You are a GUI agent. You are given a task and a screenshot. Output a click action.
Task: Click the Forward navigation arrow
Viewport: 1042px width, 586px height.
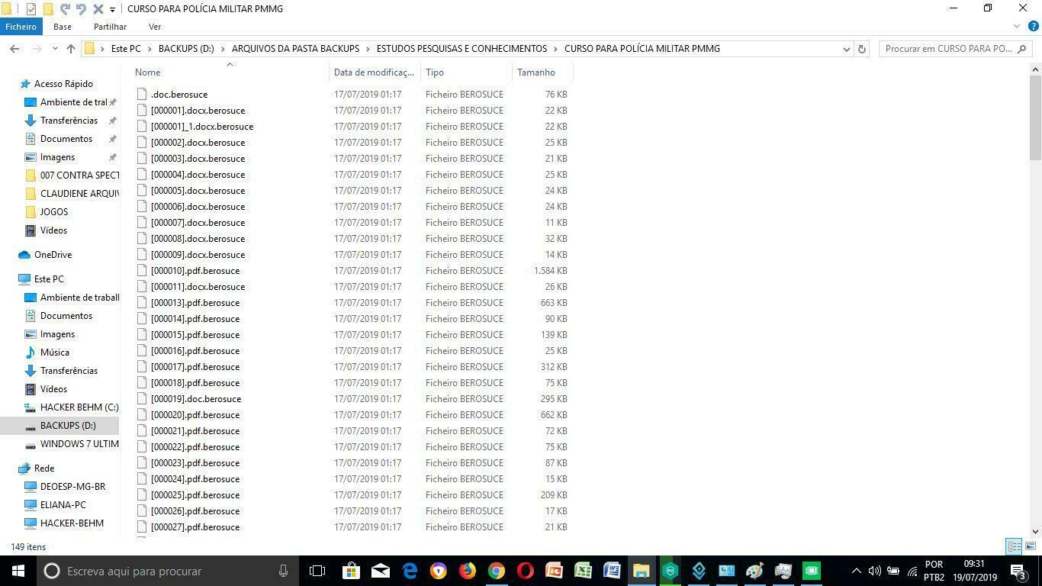tap(36, 49)
